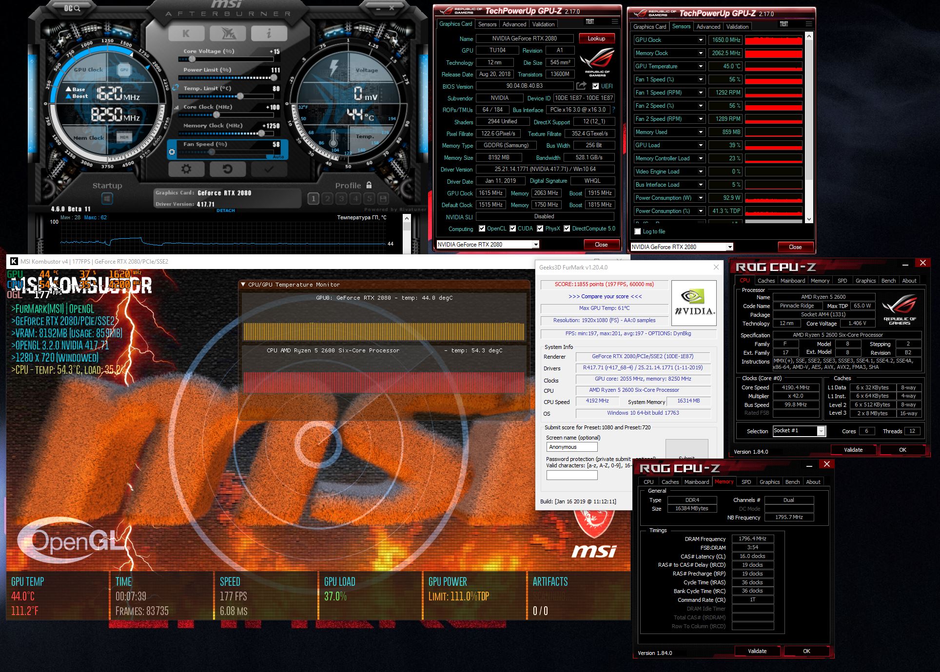Expand the GPU Clock sensor dropdown
This screenshot has width=940, height=672.
701,40
